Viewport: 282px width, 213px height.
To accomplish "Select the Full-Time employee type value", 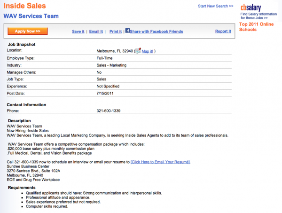I will pos(104,58).
